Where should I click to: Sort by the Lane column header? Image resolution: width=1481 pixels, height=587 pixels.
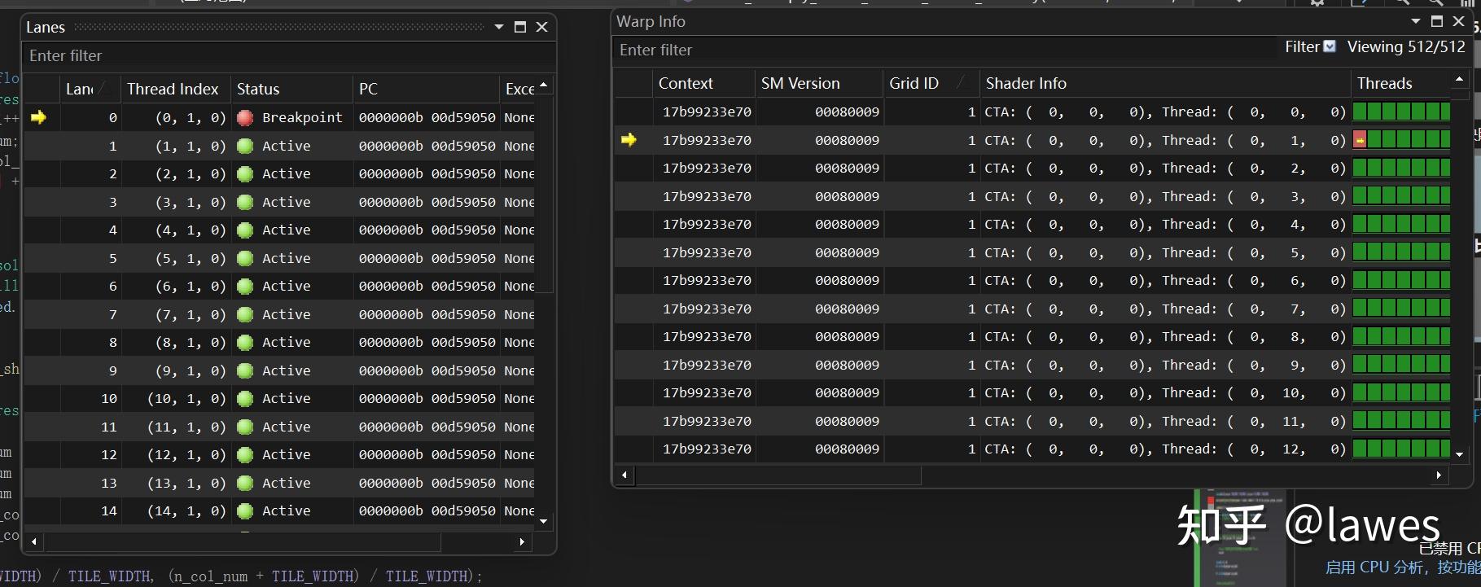pos(80,89)
